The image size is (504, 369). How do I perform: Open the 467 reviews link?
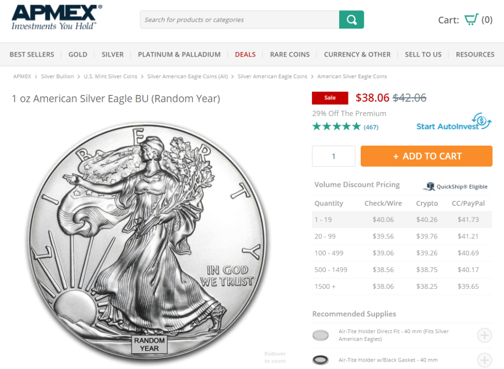click(x=371, y=127)
